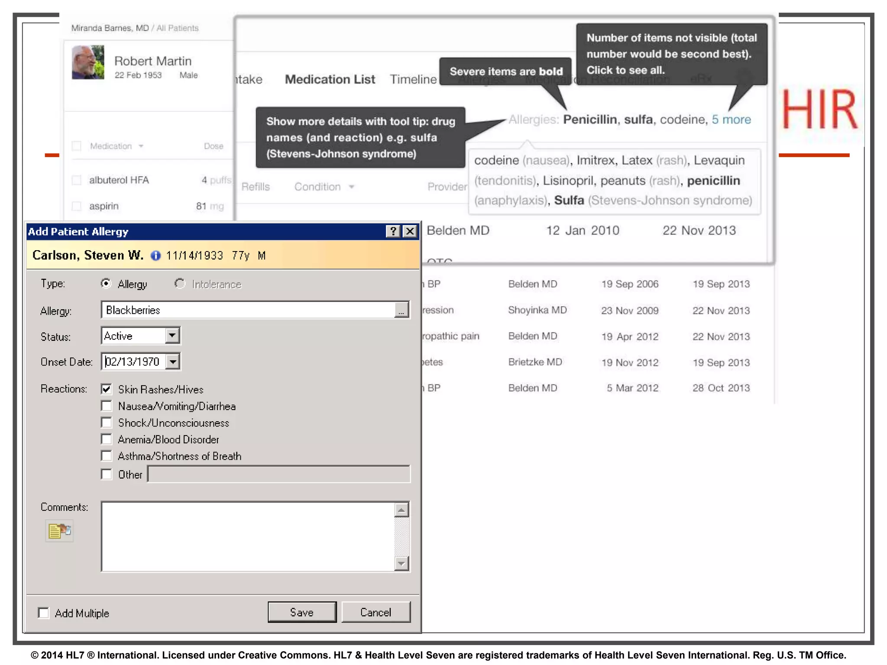Click Robert Martin's patient photo
Screen dimensions: 887x665
[88, 62]
